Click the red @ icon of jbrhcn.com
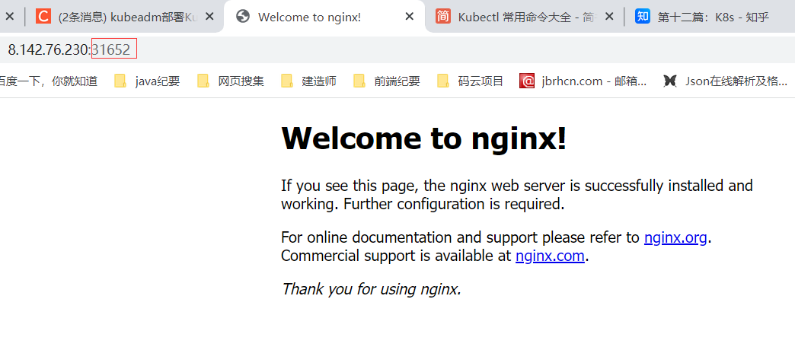Screen dimensions: 795x350 [x=527, y=81]
